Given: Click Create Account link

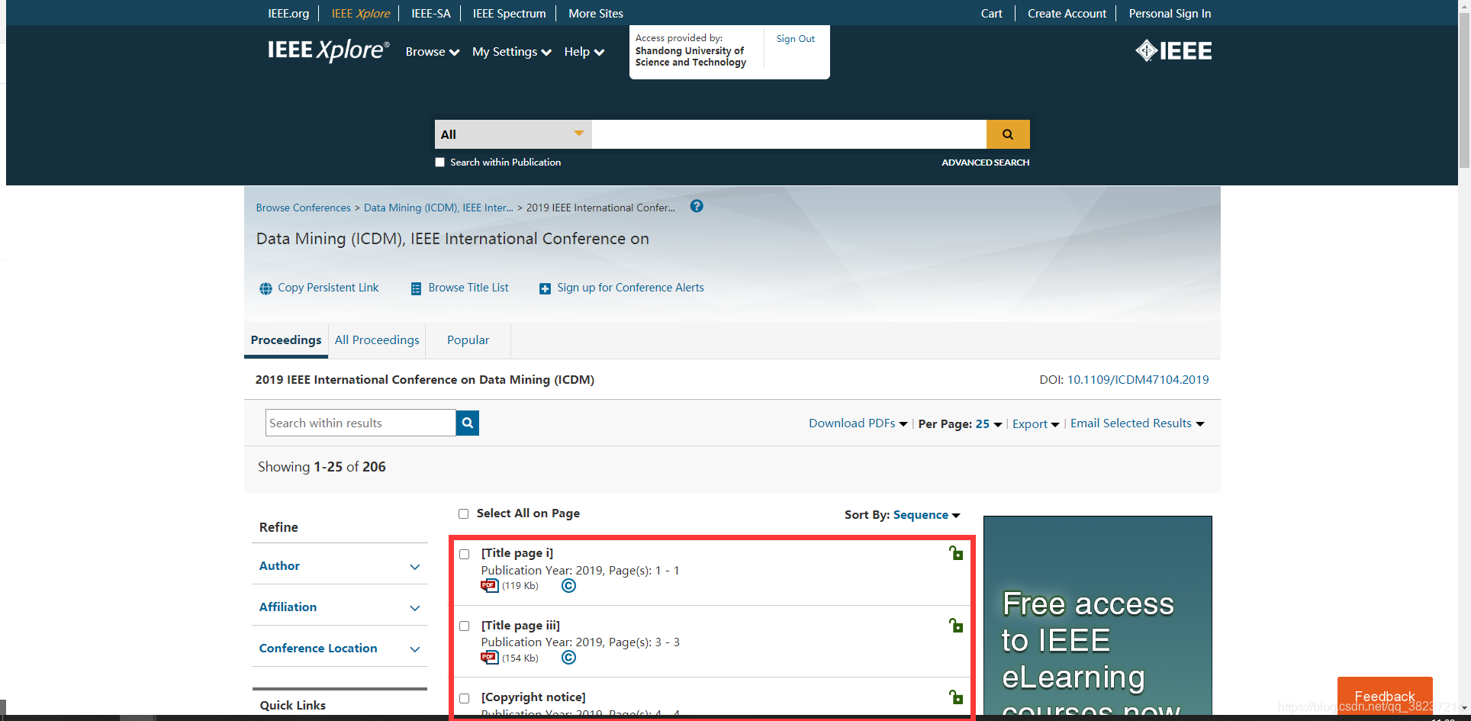Looking at the screenshot, I should pyautogui.click(x=1067, y=14).
